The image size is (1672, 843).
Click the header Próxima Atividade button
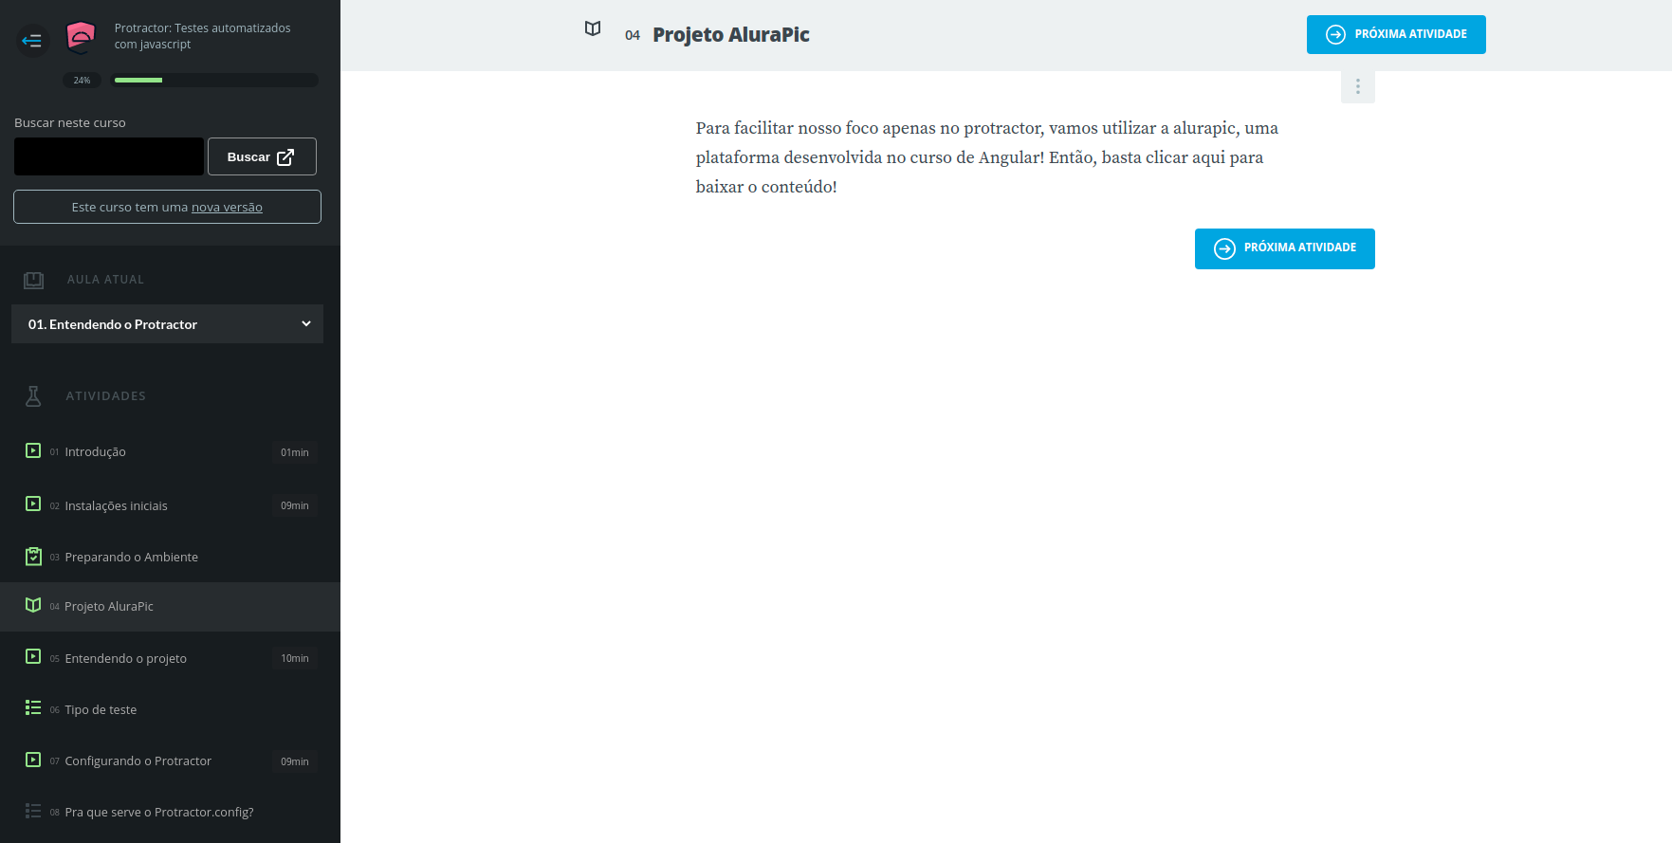tap(1396, 34)
